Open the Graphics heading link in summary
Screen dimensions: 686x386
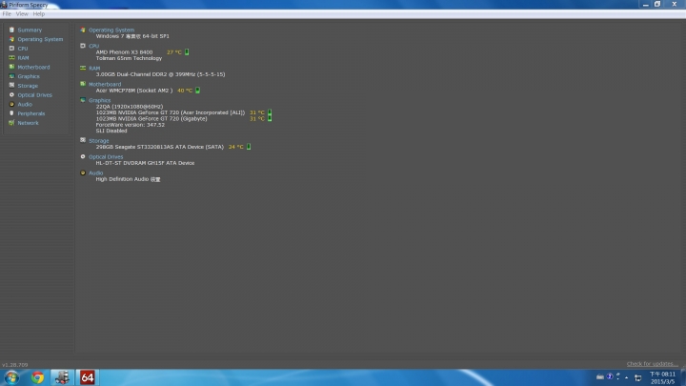click(99, 100)
